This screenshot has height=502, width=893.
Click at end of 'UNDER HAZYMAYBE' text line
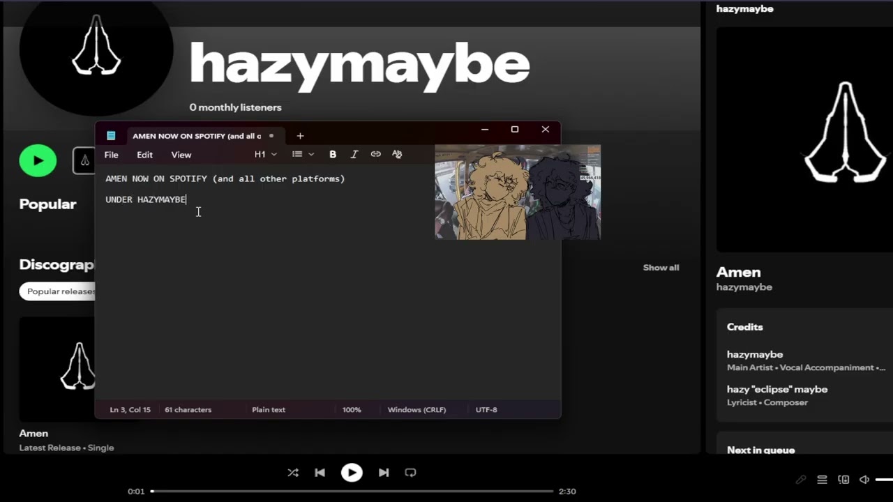pos(186,199)
